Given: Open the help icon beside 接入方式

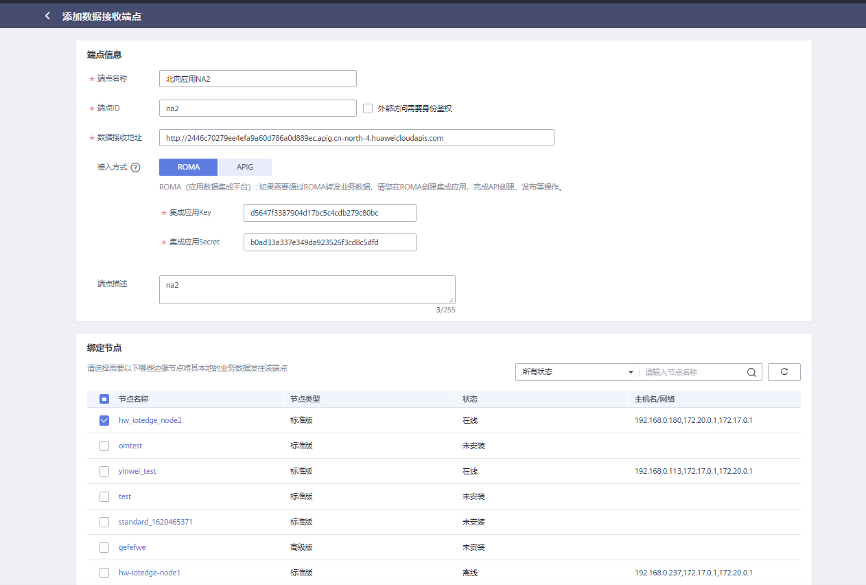Looking at the screenshot, I should pyautogui.click(x=135, y=168).
